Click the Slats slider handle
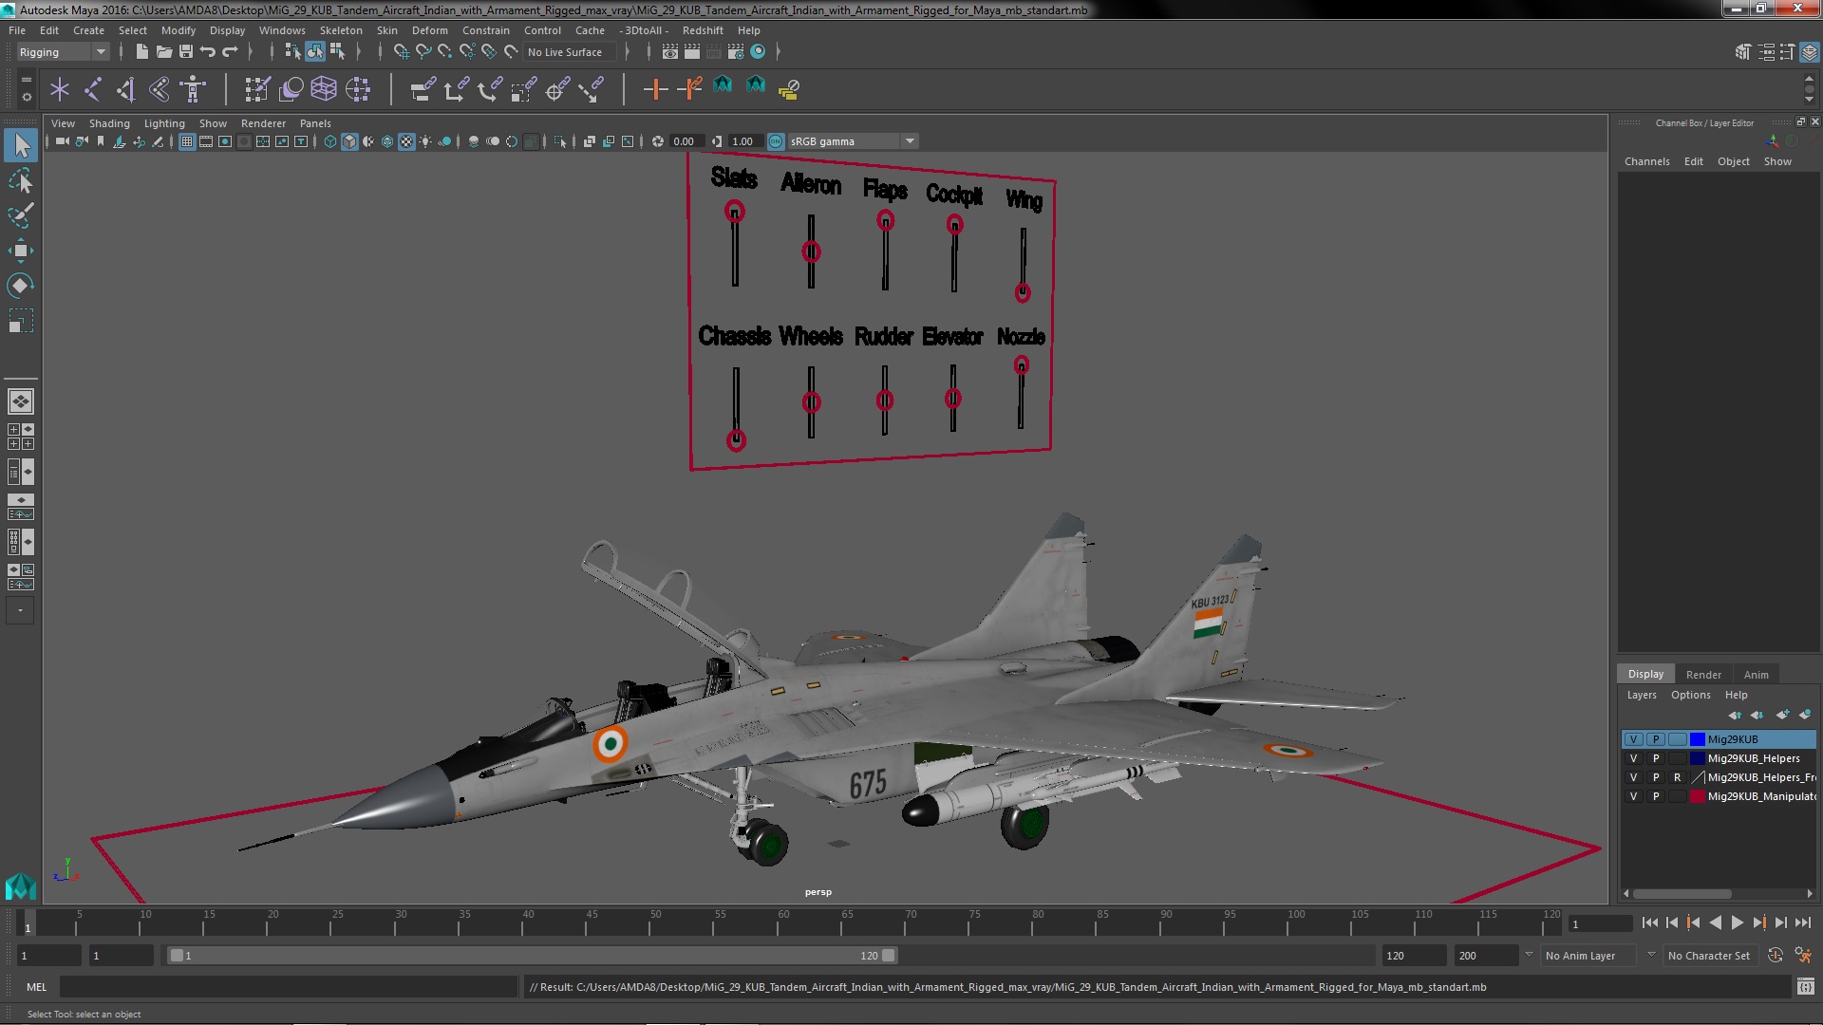The height and width of the screenshot is (1025, 1823). point(734,211)
